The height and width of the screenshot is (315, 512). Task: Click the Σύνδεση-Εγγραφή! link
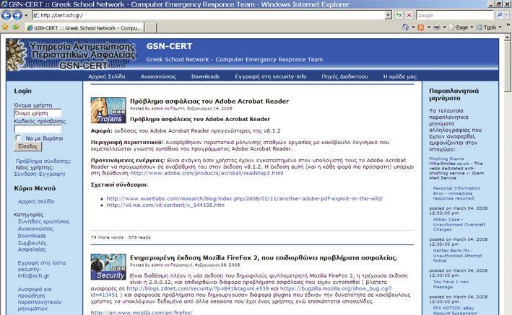(x=40, y=174)
